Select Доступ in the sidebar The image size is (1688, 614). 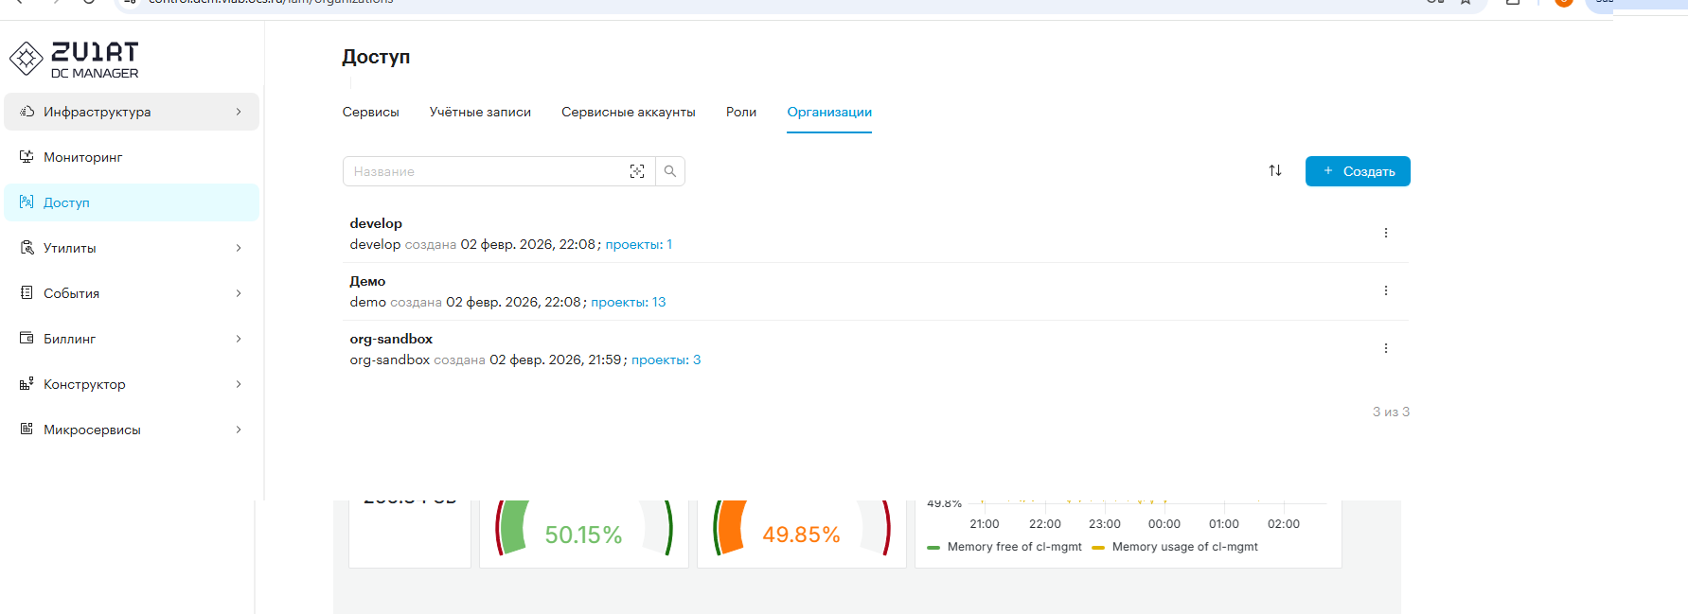(x=66, y=202)
